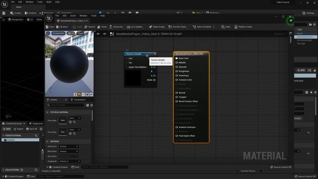Open the Hierarchy toolbar option
The image size is (318, 179).
(x=116, y=27)
